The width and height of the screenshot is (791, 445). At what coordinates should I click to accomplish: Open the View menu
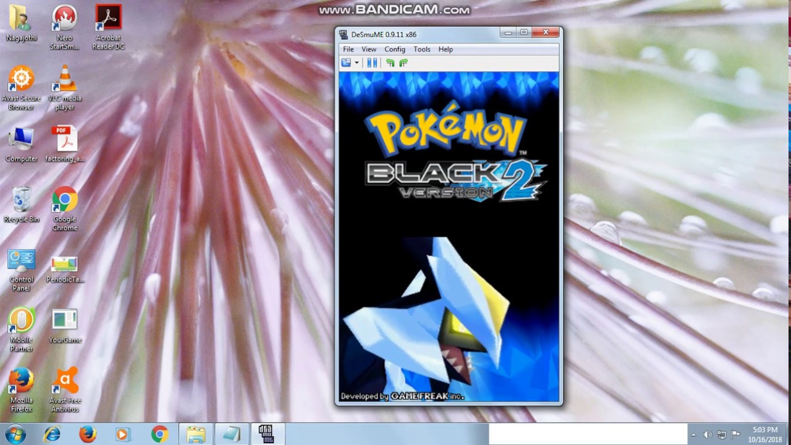369,49
